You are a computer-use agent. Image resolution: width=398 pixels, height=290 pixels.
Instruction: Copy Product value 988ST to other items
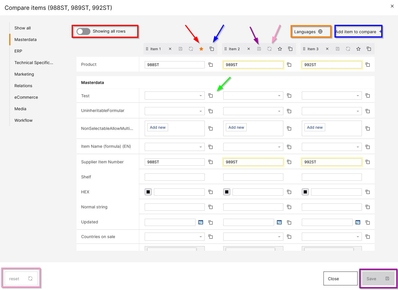(x=211, y=65)
